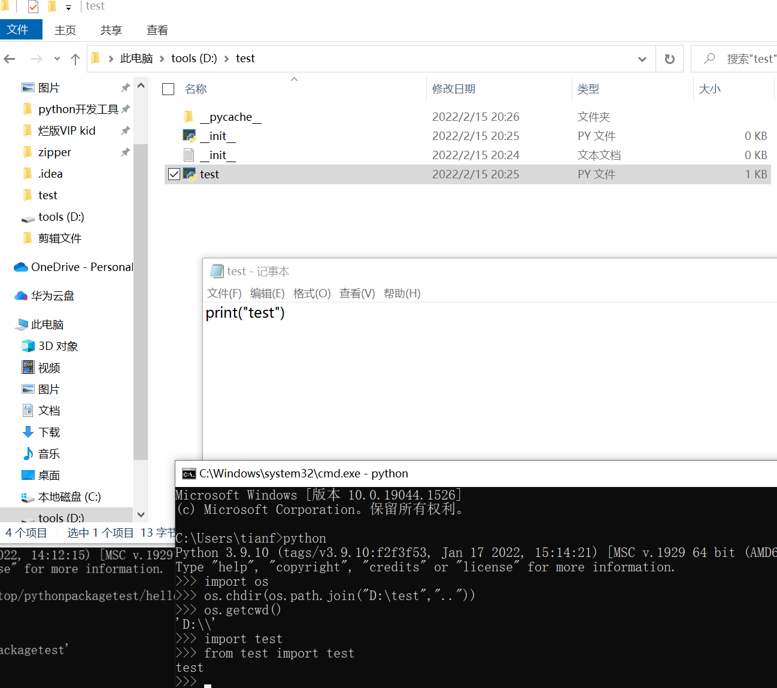This screenshot has width=777, height=688.
Task: Open the 共享 ribbon tab
Action: pyautogui.click(x=111, y=30)
